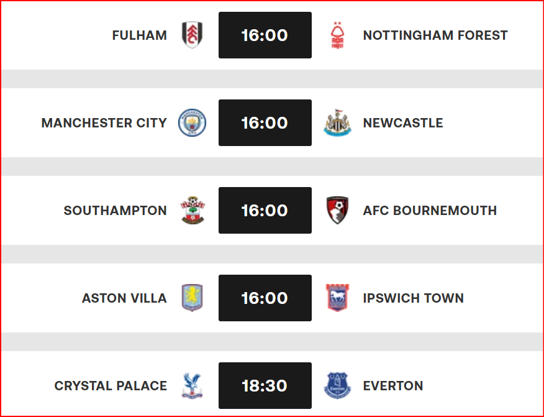Viewport: 544px width, 417px height.
Task: Open Newcastle via its club badge
Action: coord(337,122)
